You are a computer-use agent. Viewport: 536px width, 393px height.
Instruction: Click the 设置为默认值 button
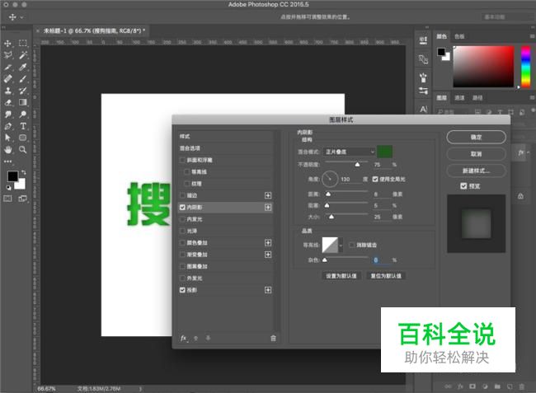click(x=341, y=276)
